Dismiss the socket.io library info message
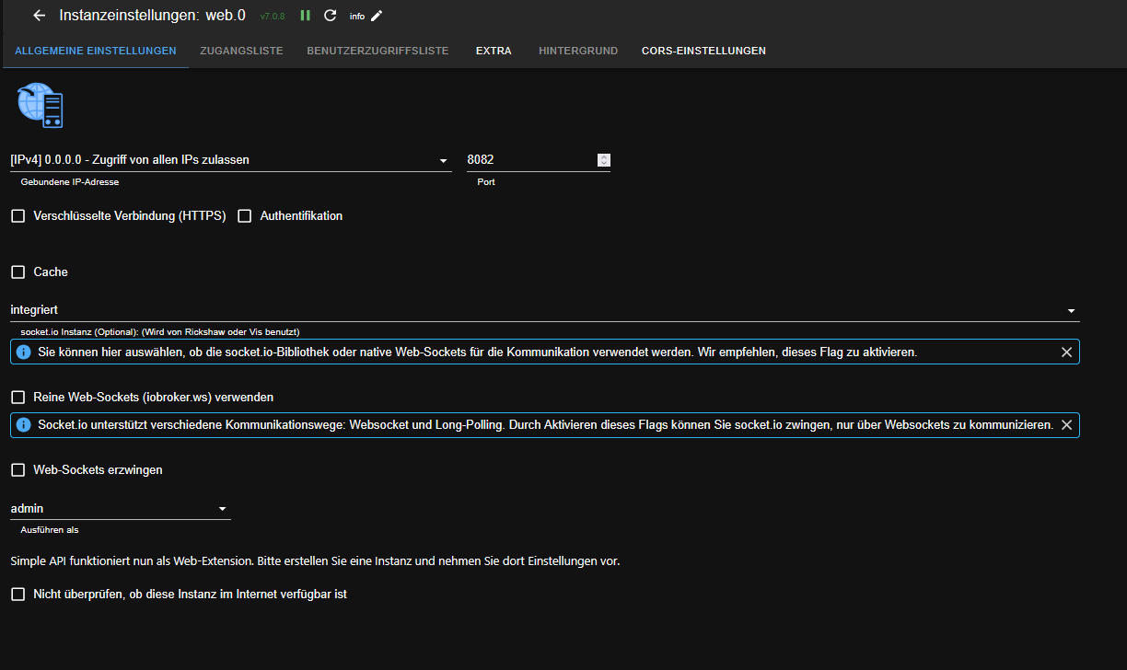Image resolution: width=1127 pixels, height=670 pixels. (1066, 352)
